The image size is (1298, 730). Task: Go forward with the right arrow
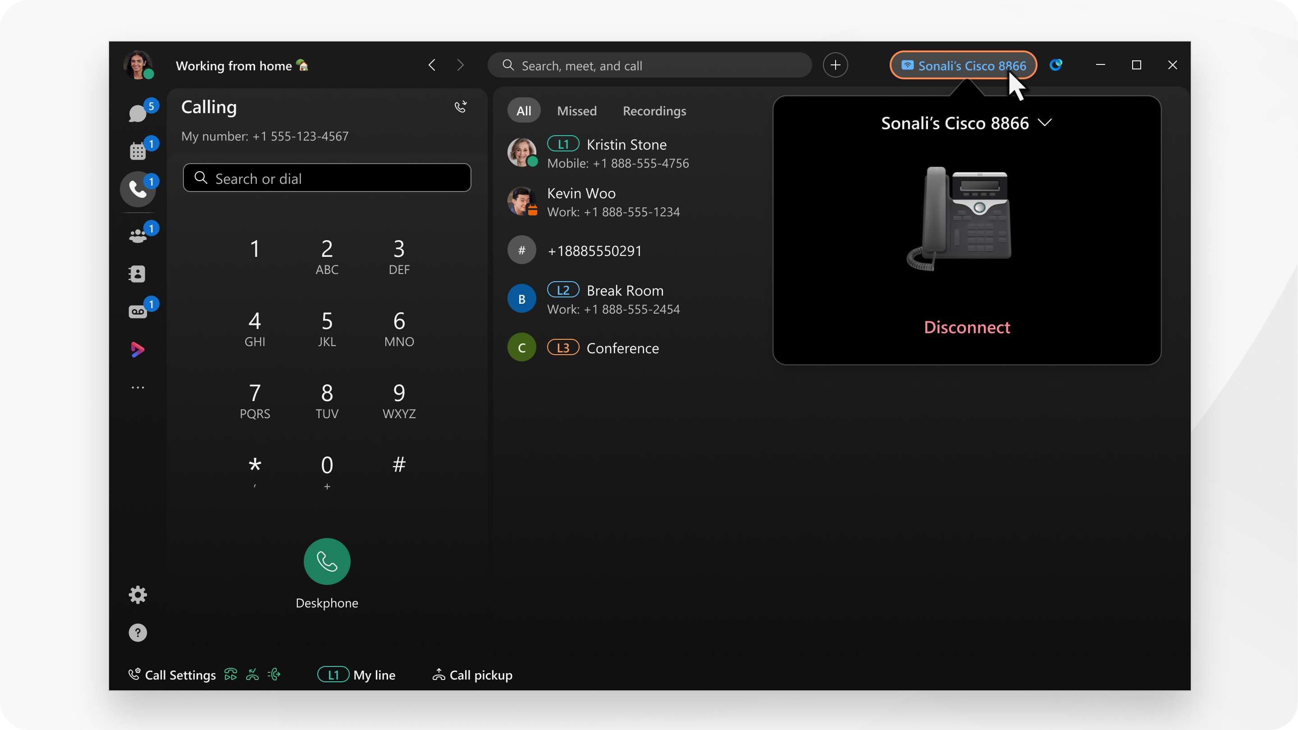(x=460, y=65)
